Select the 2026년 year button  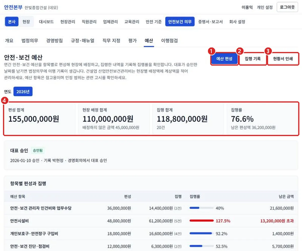point(23,91)
